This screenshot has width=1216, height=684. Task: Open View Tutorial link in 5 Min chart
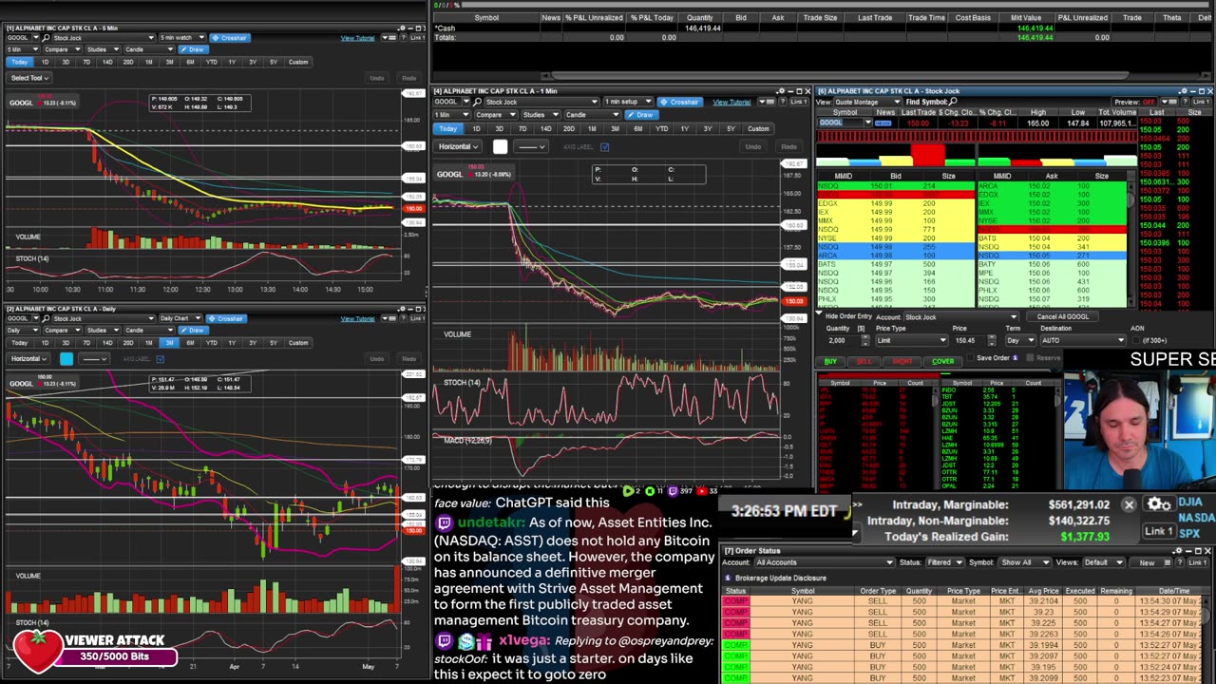point(357,38)
